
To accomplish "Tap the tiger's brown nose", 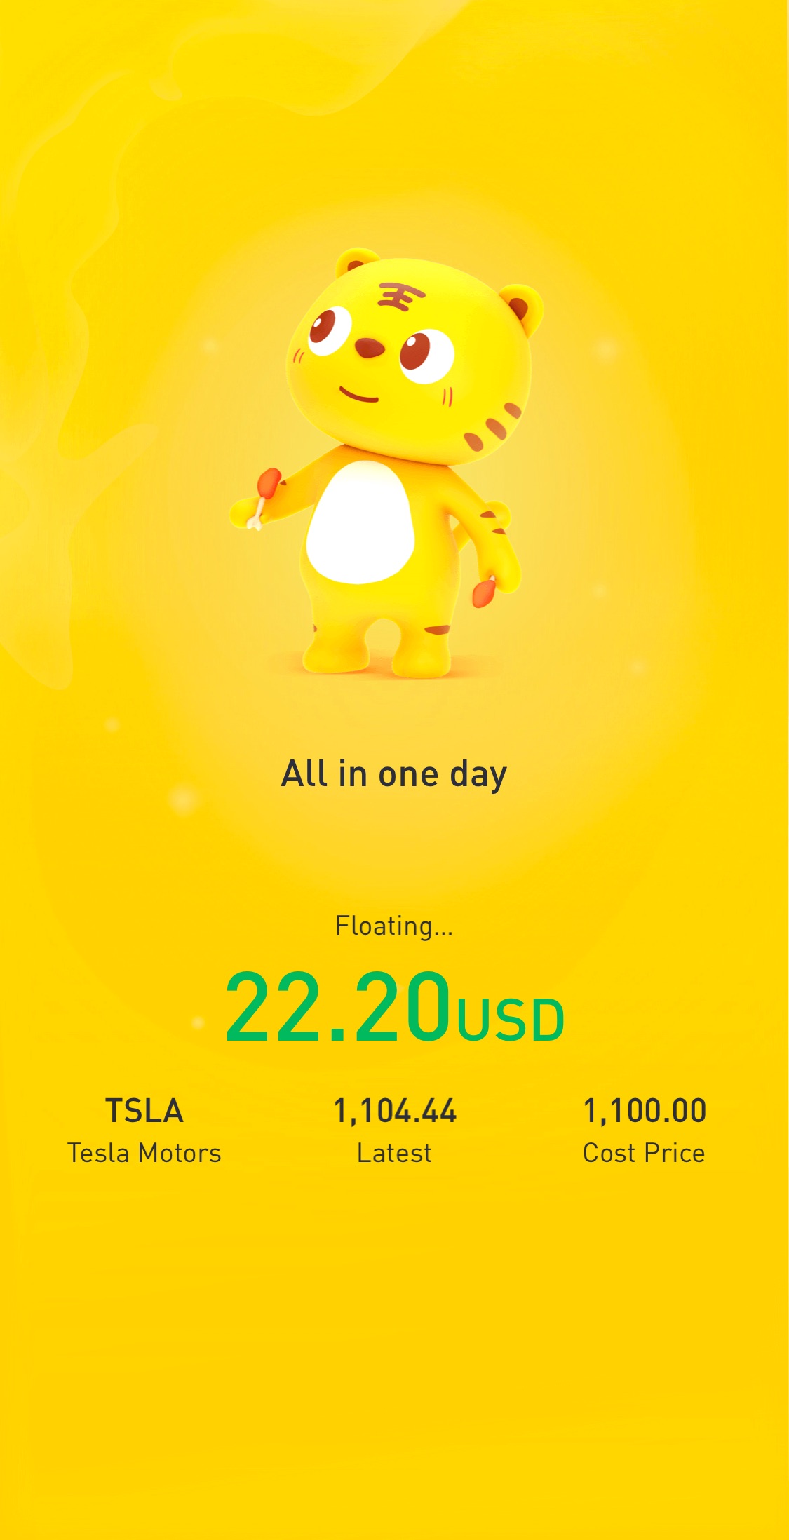I will pos(369,347).
